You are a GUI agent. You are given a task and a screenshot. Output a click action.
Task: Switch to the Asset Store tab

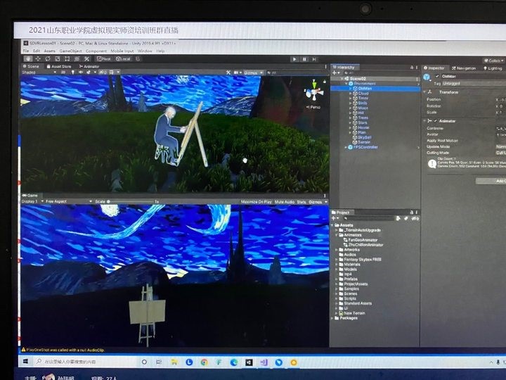click(x=61, y=65)
